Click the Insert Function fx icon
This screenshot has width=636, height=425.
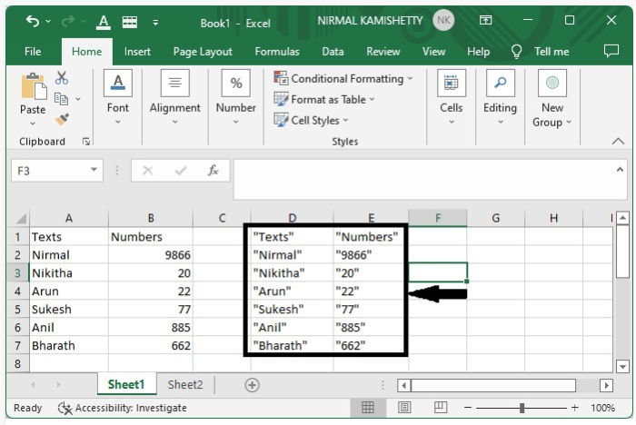point(213,171)
